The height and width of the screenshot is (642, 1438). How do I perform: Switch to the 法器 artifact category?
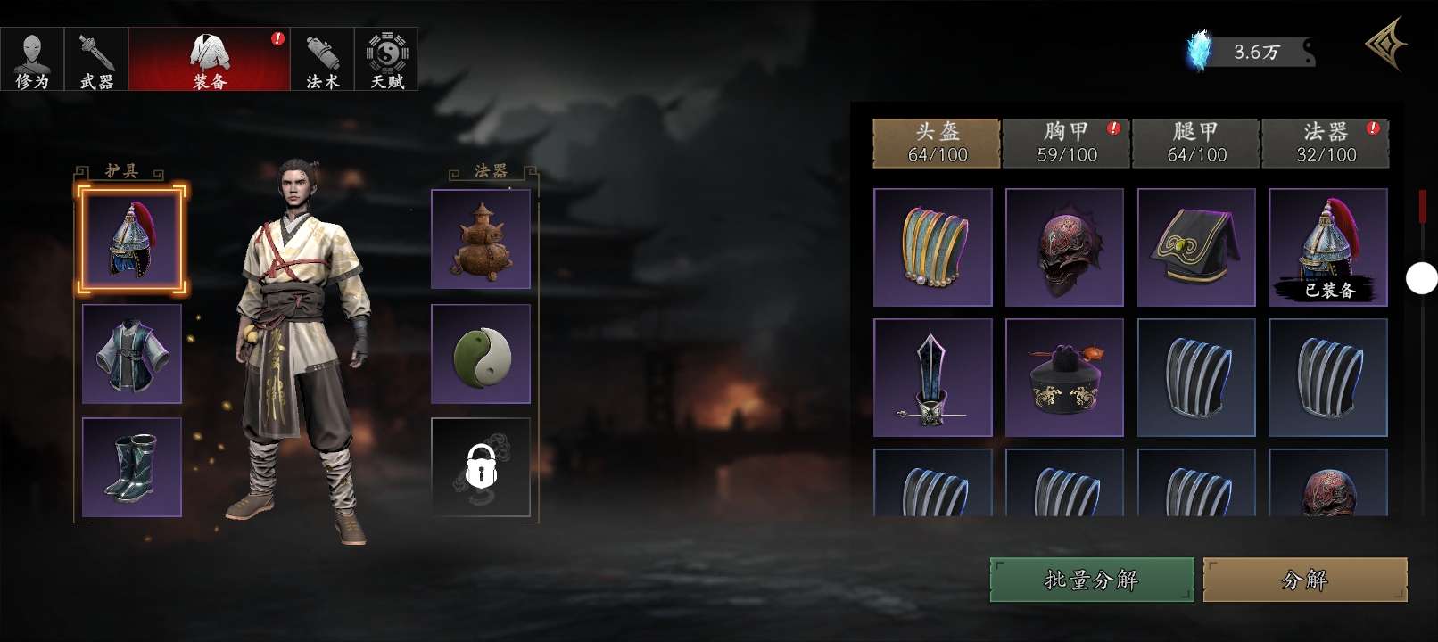click(x=1326, y=143)
